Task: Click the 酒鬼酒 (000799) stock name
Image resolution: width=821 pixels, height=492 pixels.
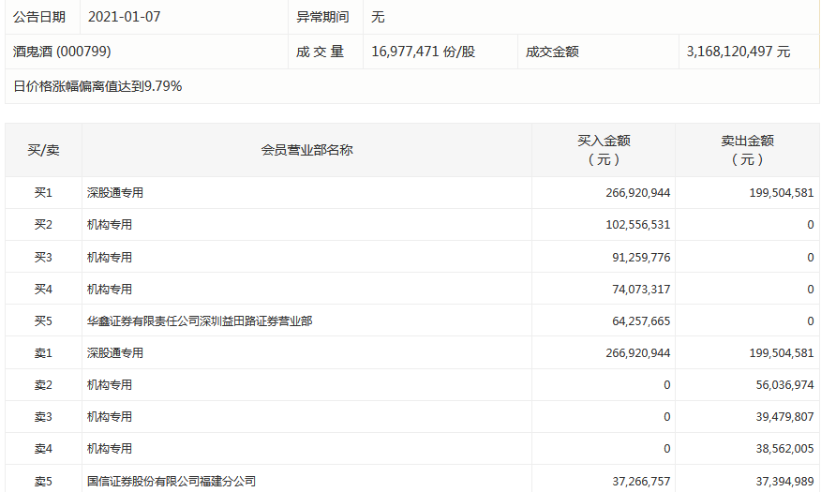Action: pos(62,52)
